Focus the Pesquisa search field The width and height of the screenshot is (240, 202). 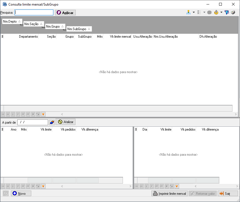pyautogui.click(x=34, y=13)
